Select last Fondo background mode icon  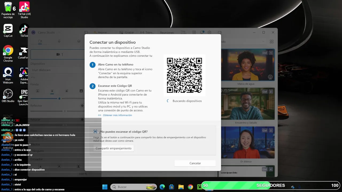(x=81, y=91)
